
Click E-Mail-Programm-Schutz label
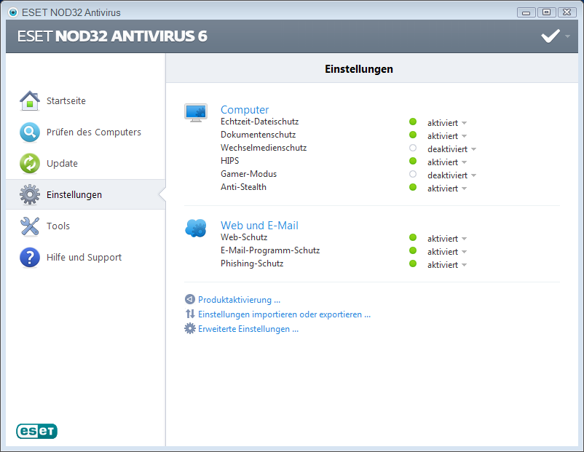click(x=270, y=250)
